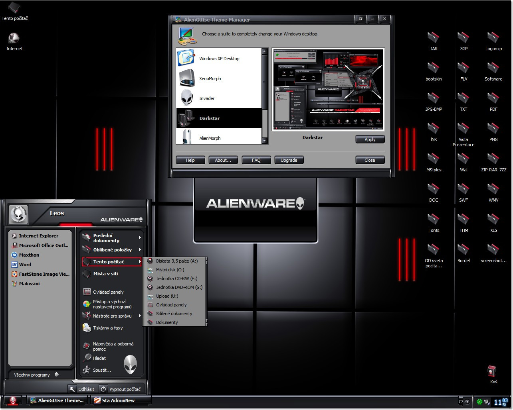Select the XenoMorph suite in list
Image resolution: width=513 pixels, height=410 pixels.
tap(219, 78)
